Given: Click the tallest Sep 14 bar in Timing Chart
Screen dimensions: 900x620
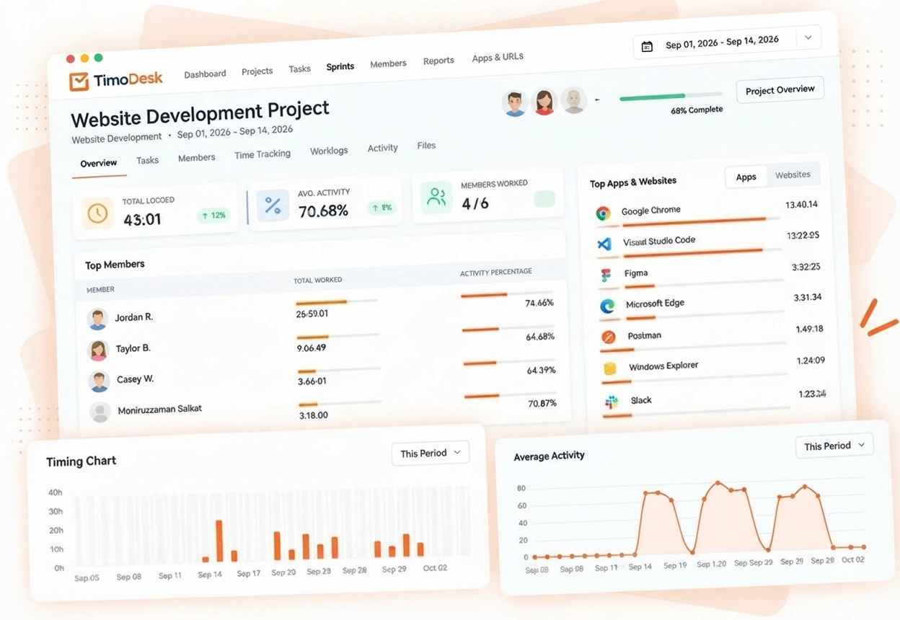Looking at the screenshot, I should (x=219, y=541).
